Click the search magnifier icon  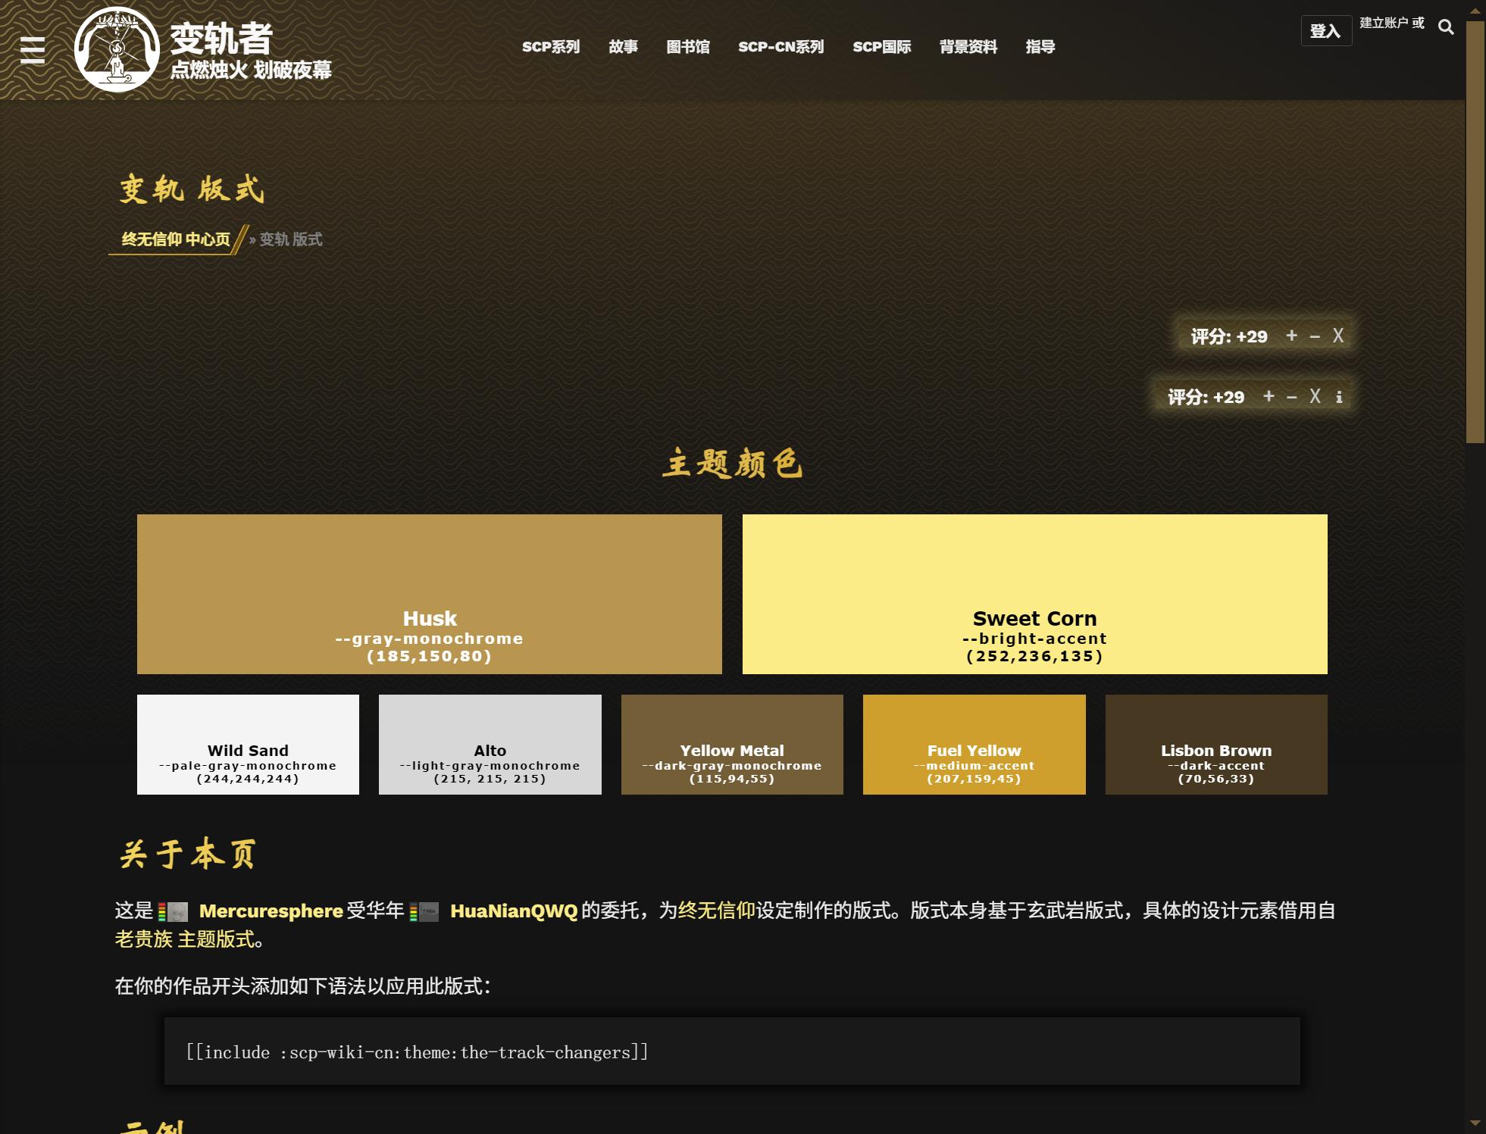(1445, 28)
